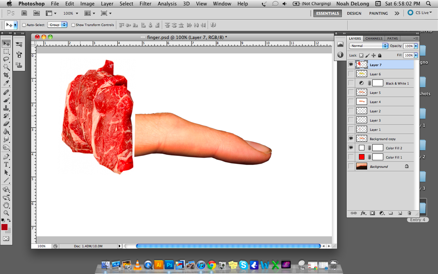Select the Path Selection arrow tool

(6, 172)
